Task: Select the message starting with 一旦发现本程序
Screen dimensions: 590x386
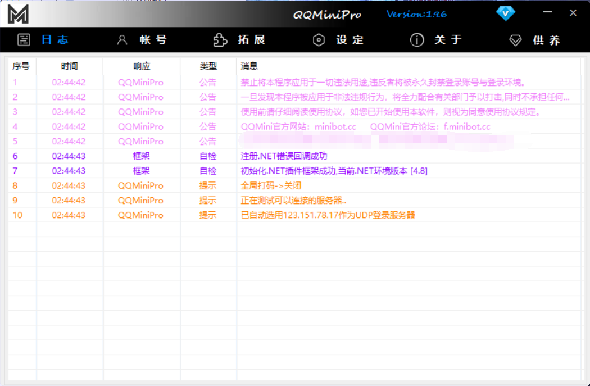Action: pyautogui.click(x=405, y=97)
